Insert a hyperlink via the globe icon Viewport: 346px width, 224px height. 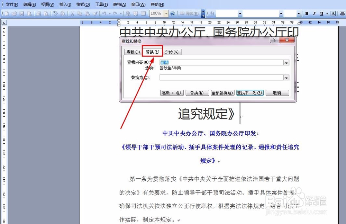click(x=128, y=14)
